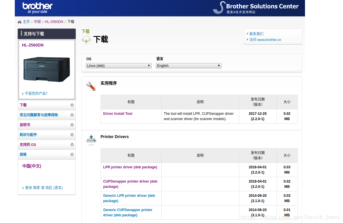This screenshot has height=223, width=343.
Task: Click the arrow icon beside 规格
Action: (x=72, y=154)
